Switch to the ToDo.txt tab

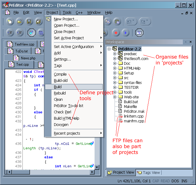[18, 51]
